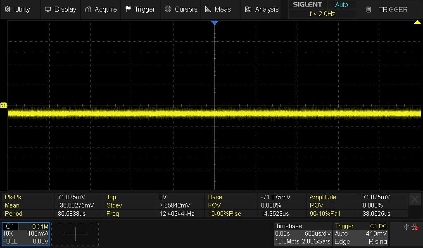Image resolution: width=423 pixels, height=248 pixels.
Task: Click the 2.00GSa/s sample rate
Action: coord(316,241)
